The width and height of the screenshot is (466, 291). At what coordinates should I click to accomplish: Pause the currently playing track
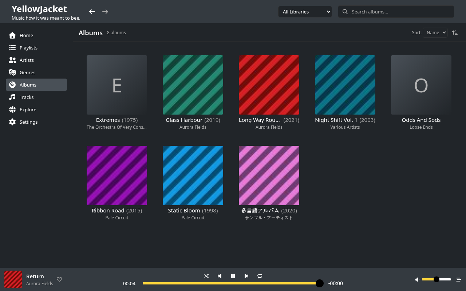(233, 276)
